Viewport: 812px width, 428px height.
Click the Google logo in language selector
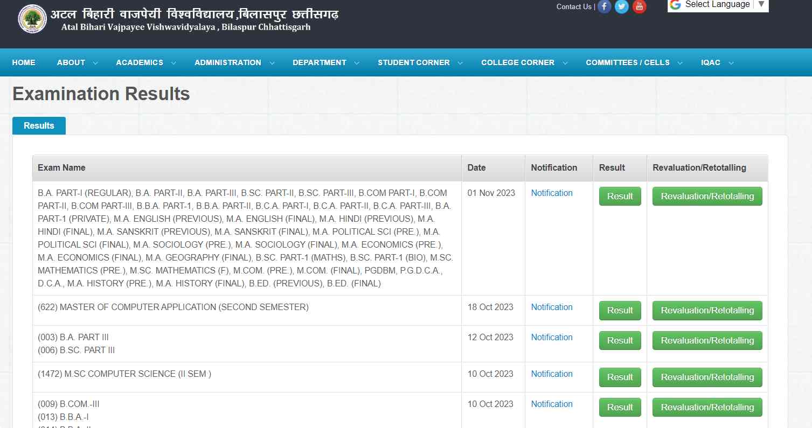pyautogui.click(x=676, y=4)
